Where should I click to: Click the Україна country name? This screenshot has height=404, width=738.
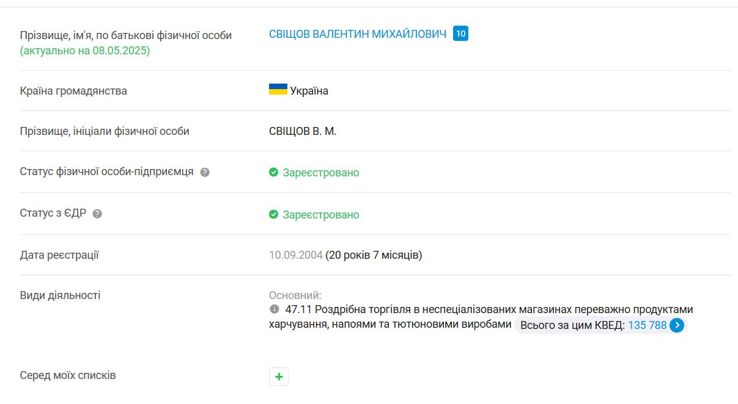[309, 91]
